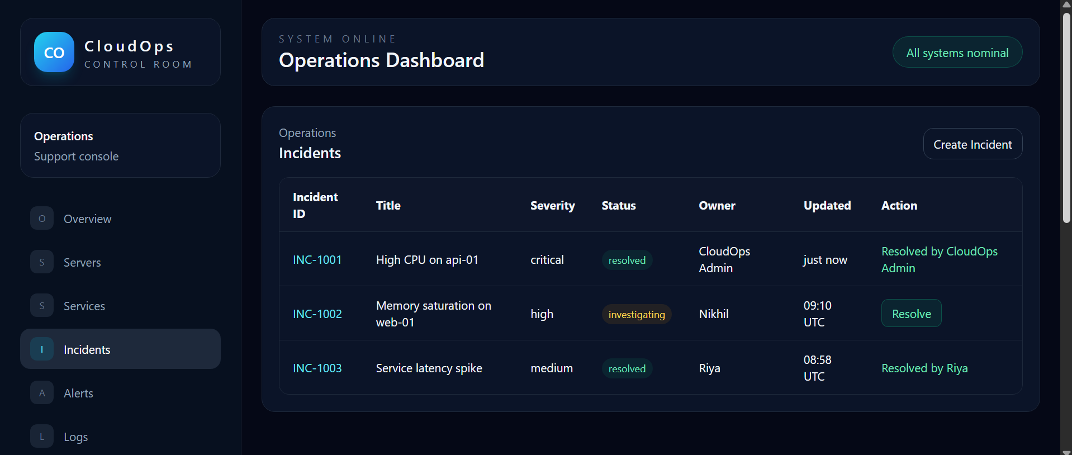This screenshot has width=1072, height=455.
Task: Click the Servers "S" sidebar icon
Action: tap(42, 262)
